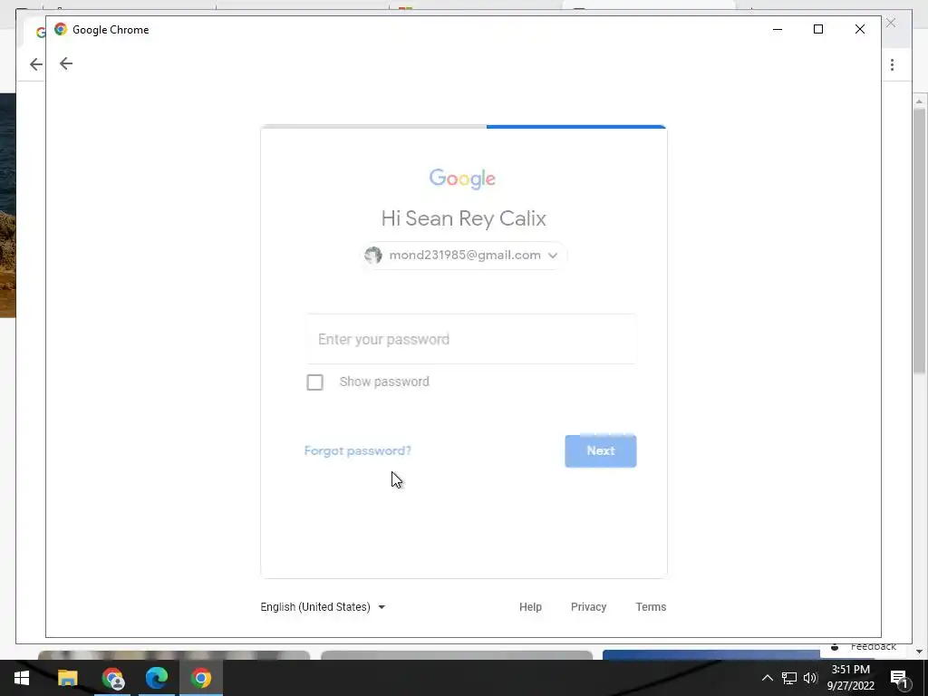928x696 pixels.
Task: Focus the Enter your password field
Action: [x=471, y=339]
